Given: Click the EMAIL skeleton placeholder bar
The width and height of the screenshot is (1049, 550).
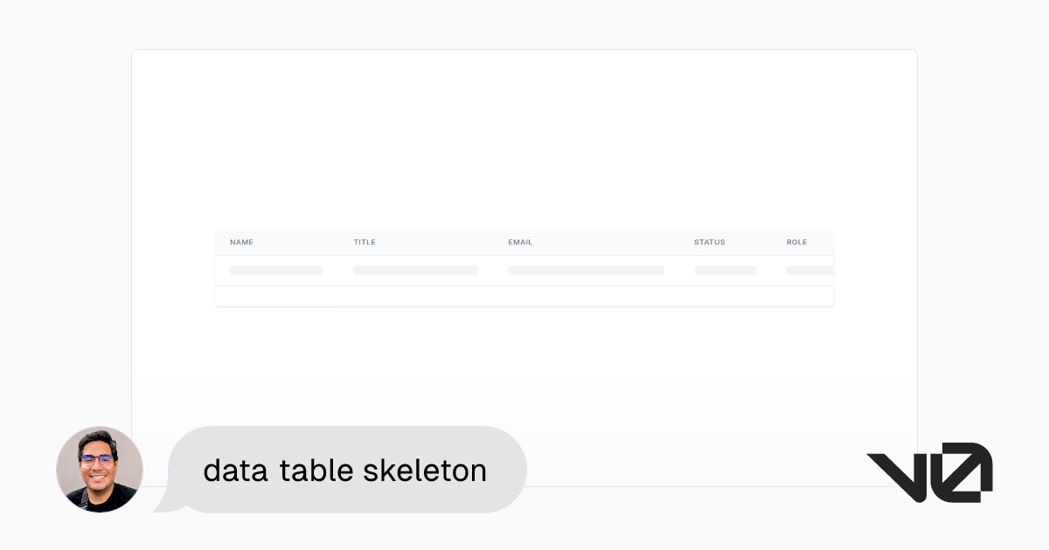Looking at the screenshot, I should click(586, 270).
